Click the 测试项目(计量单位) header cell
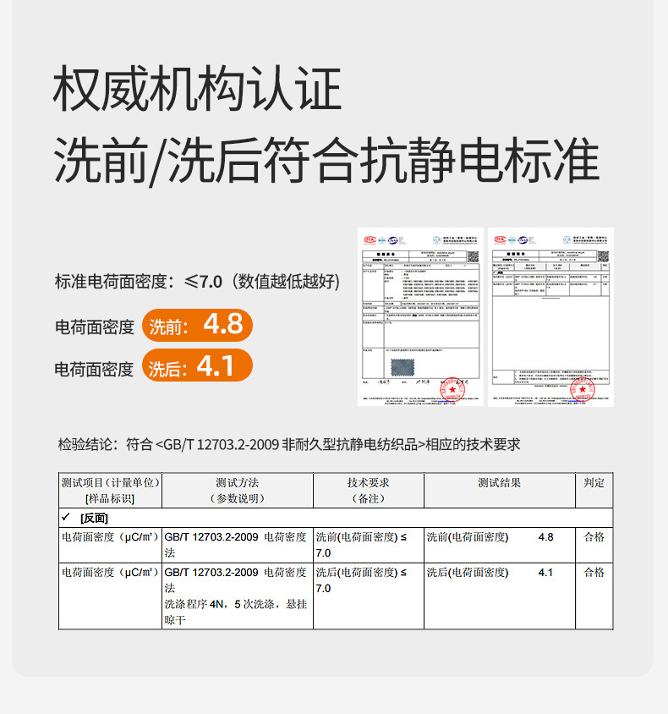Image resolution: width=668 pixels, height=714 pixels. tap(110, 491)
